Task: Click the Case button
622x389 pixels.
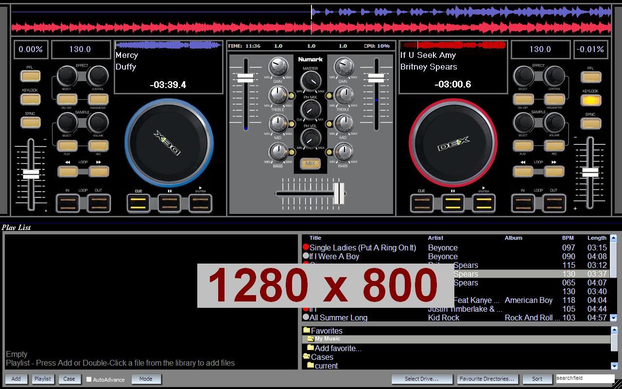Action: coord(69,379)
